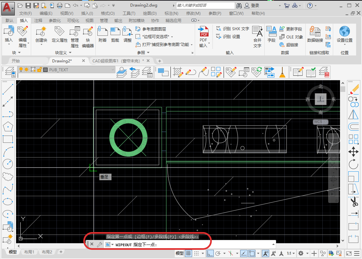Image resolution: width=362 pixels, height=259 pixels.
Task: Open the 修改(M) menu
Action: [193, 13]
